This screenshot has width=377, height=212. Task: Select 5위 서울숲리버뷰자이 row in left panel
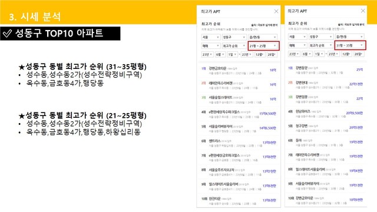239,128
